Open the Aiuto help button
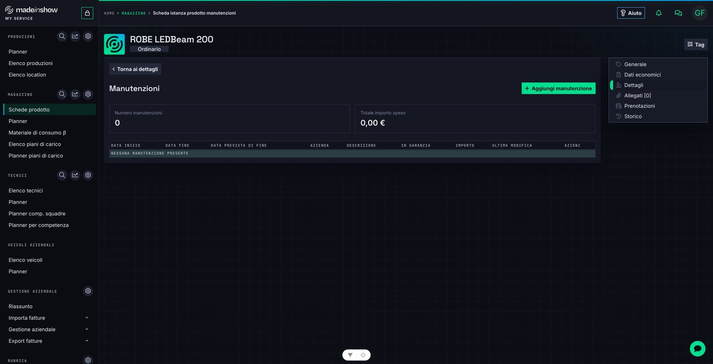 click(631, 13)
